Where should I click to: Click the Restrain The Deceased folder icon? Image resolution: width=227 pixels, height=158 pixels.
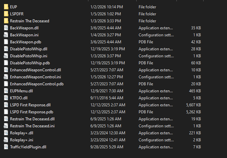click(x=6, y=21)
